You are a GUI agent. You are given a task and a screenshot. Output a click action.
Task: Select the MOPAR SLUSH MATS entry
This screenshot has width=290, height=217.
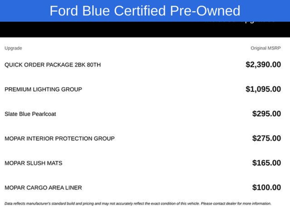(33, 163)
